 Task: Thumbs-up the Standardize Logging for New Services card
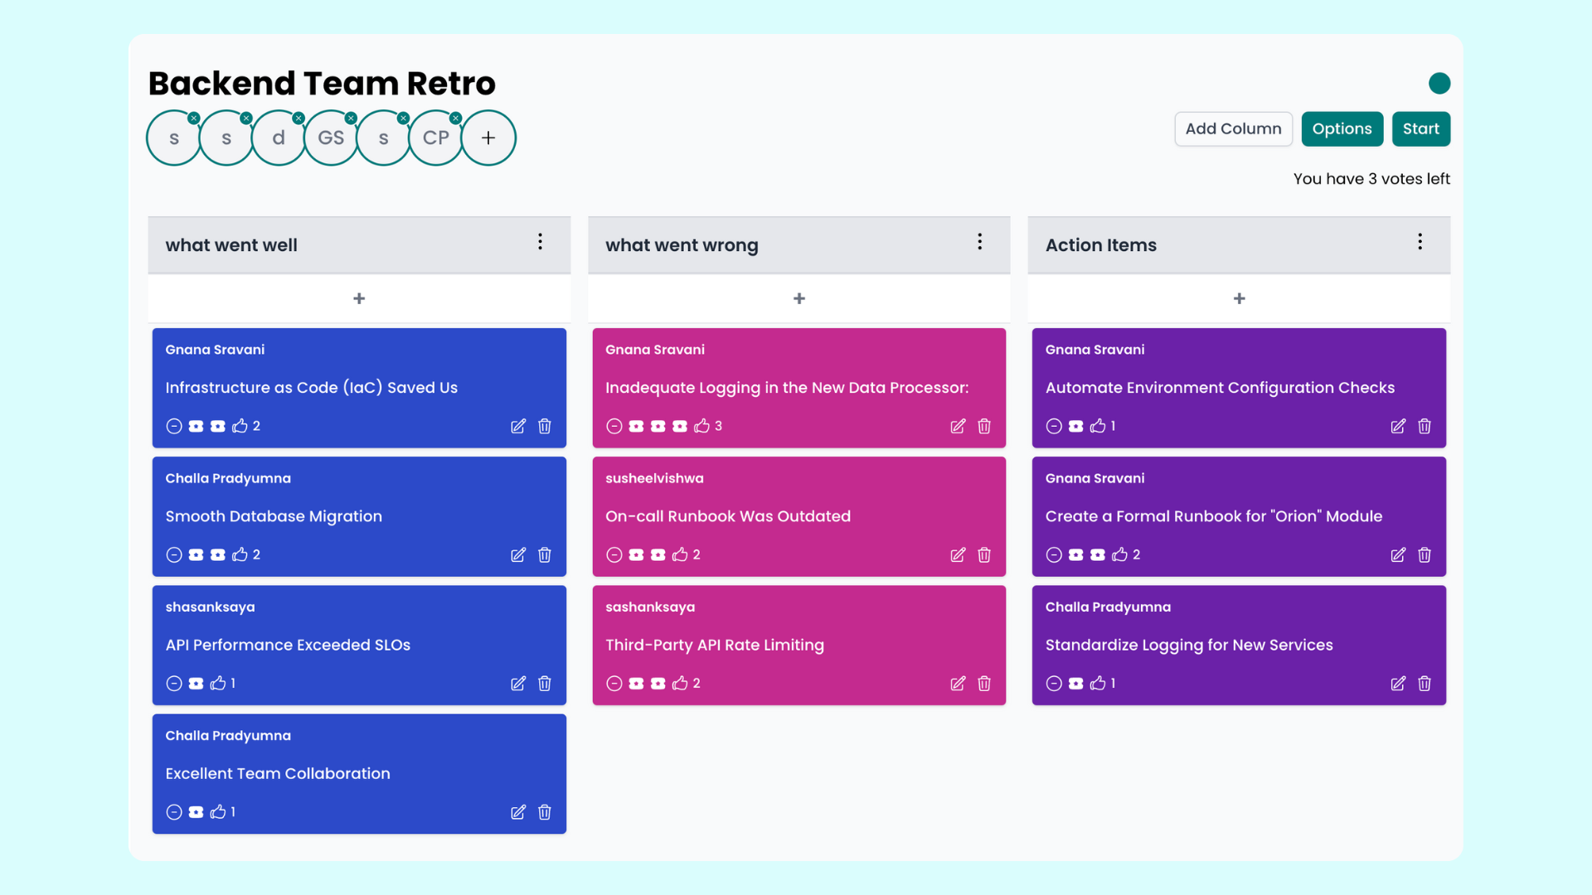(x=1098, y=684)
